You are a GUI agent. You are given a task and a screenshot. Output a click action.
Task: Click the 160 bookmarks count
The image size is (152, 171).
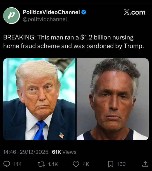[x=121, y=164]
